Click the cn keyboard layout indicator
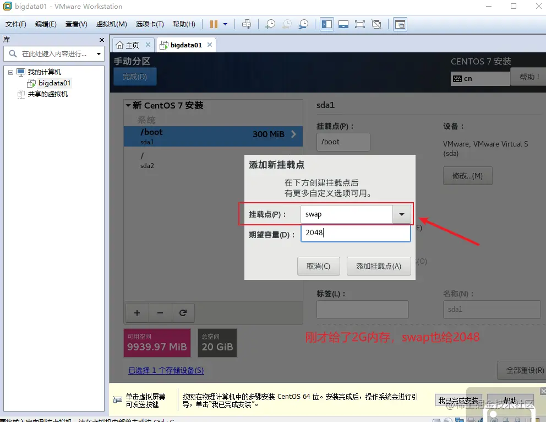Viewport: 546px width, 422px height. click(480, 79)
